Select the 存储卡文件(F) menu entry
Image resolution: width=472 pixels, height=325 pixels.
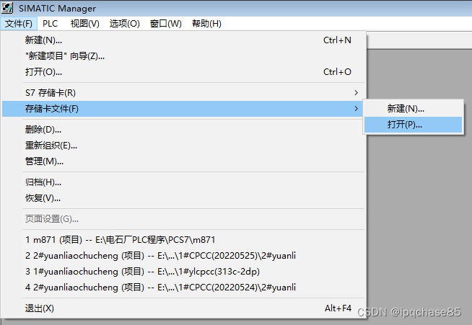click(183, 109)
